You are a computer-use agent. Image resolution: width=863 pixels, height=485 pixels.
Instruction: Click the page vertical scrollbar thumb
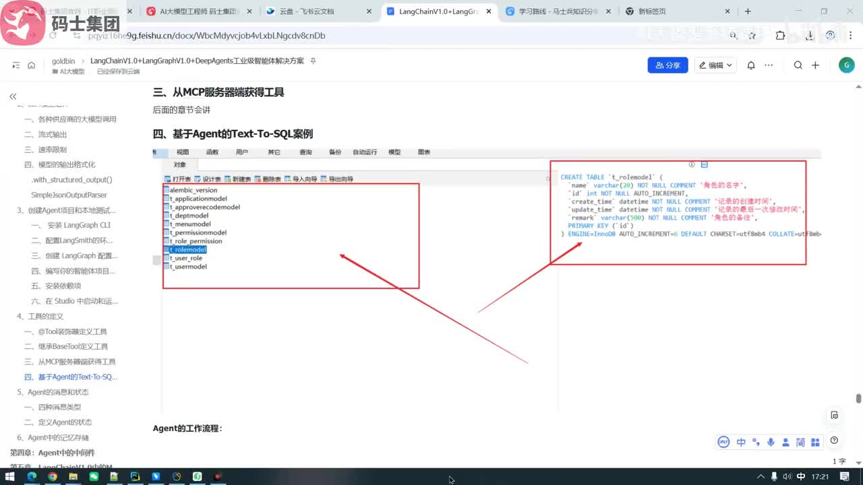click(858, 398)
